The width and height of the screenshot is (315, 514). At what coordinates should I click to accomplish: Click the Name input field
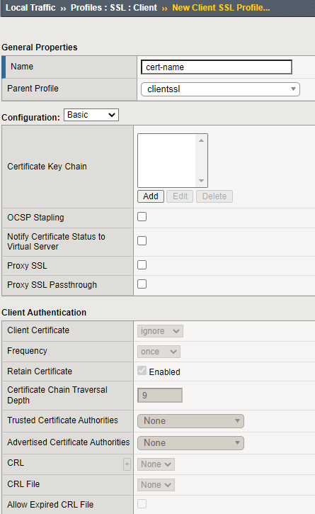point(217,67)
